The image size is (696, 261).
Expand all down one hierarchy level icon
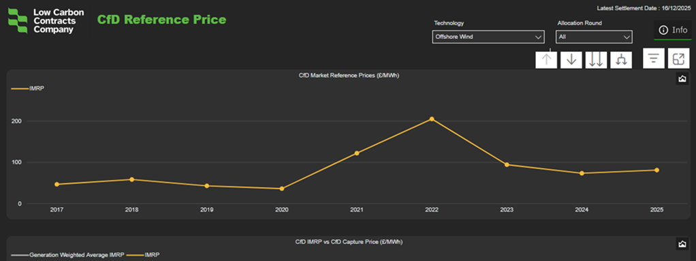coord(621,59)
